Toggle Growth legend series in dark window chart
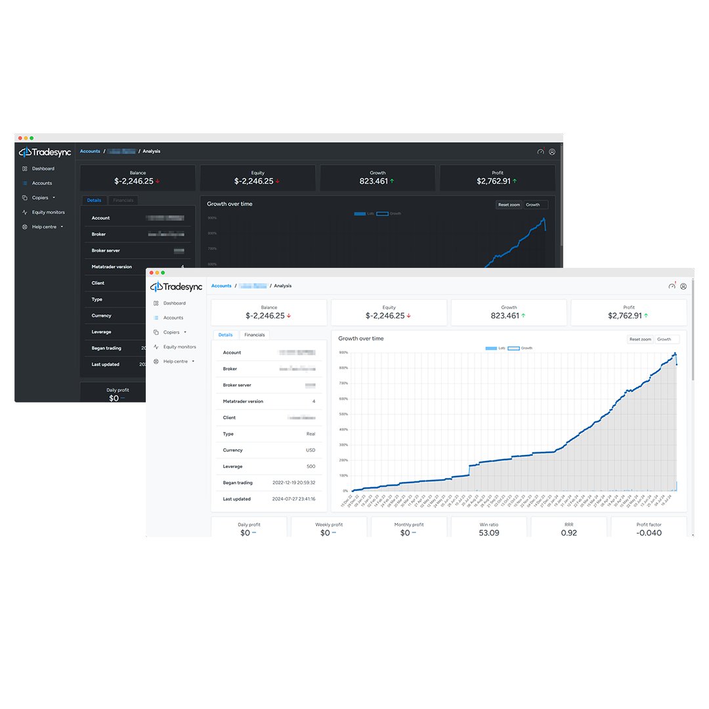Viewport: 709px width, 709px height. [389, 214]
